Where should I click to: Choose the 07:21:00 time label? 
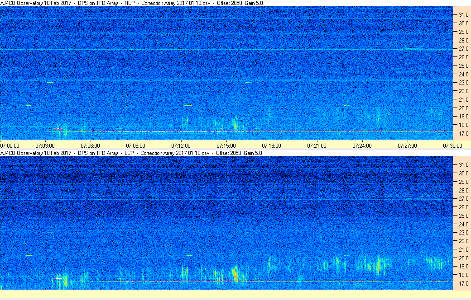pyautogui.click(x=317, y=145)
